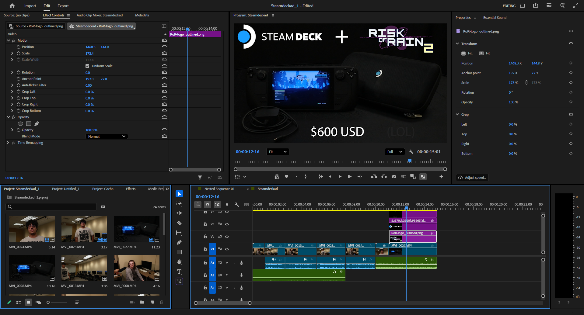Open the Import workspace tab
This screenshot has height=315, width=584.
point(30,6)
